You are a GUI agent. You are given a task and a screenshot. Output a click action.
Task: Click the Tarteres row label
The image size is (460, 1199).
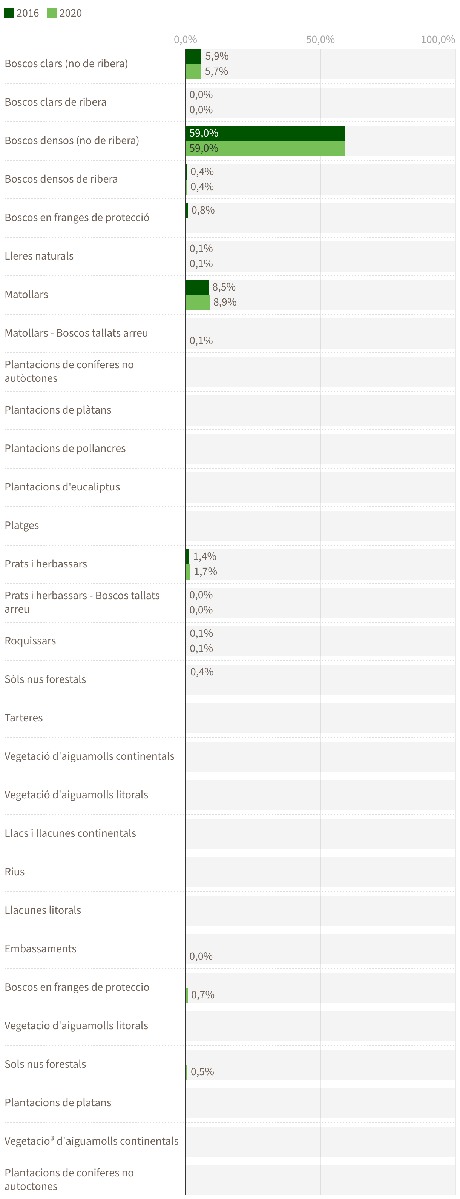pos(24,718)
